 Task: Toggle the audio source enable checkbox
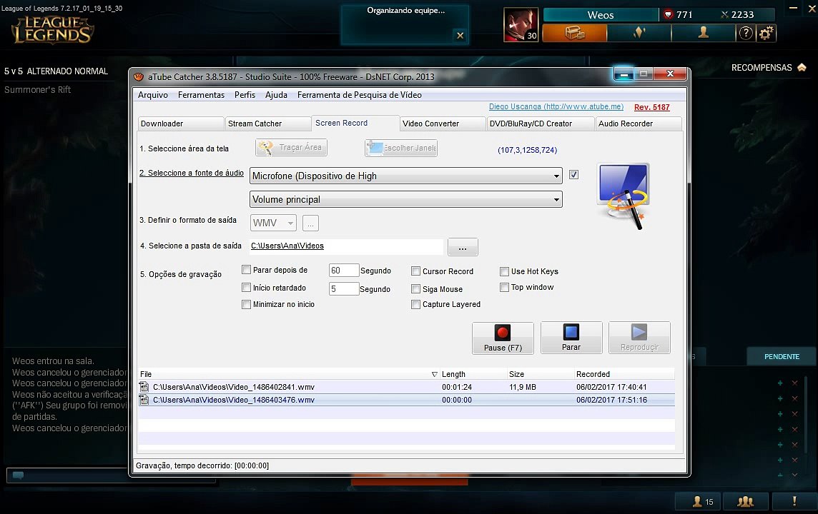(574, 175)
